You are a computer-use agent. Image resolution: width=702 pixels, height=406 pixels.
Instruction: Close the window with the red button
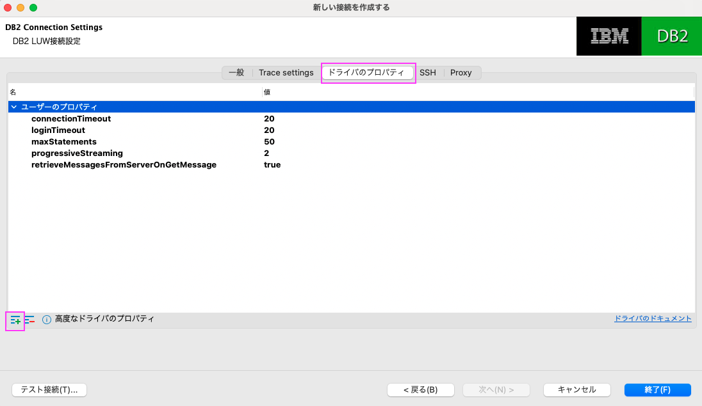pos(8,8)
